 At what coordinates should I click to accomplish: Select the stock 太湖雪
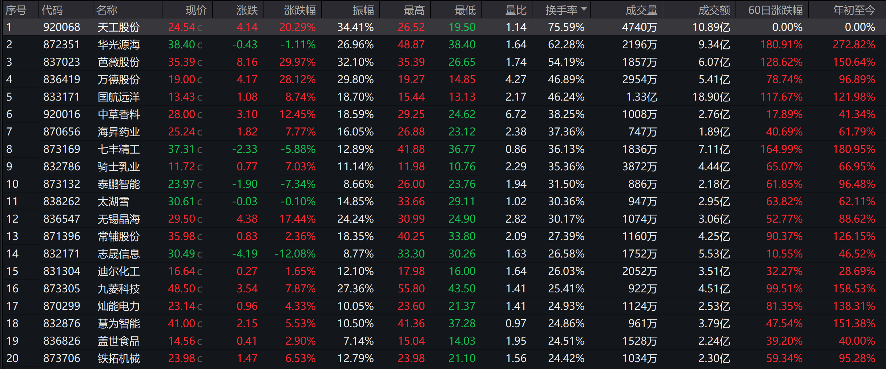tap(113, 202)
